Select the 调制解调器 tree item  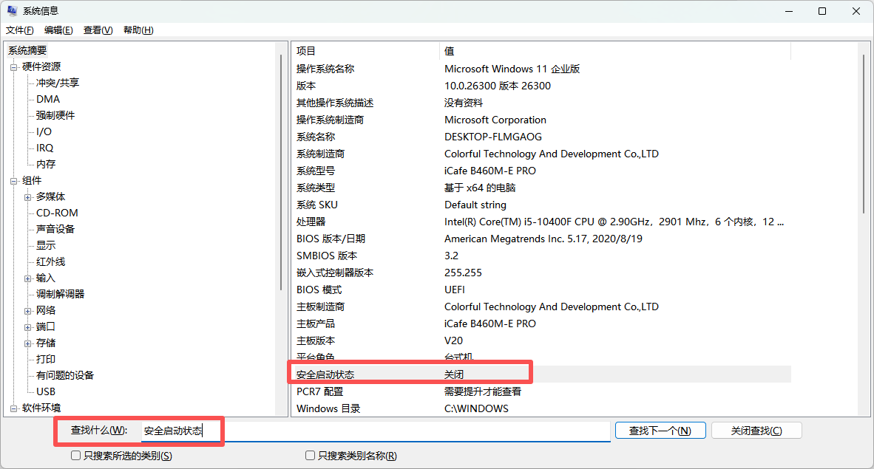60,294
